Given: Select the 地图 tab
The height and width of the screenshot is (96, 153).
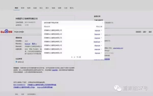Looking at the screenshot, I should pyautogui.click(x=59, y=8).
